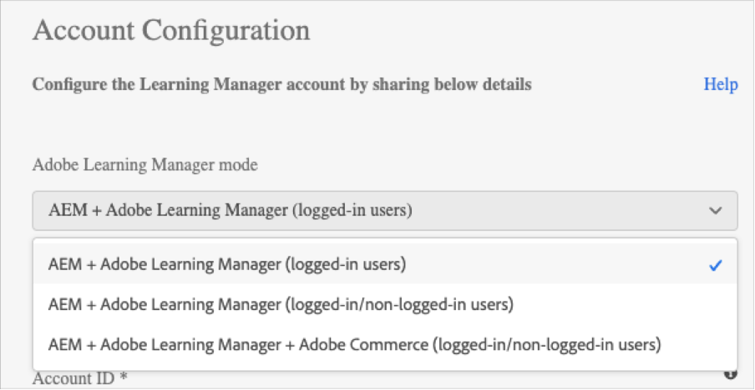Select the Adobe Commerce mode option

click(x=355, y=343)
